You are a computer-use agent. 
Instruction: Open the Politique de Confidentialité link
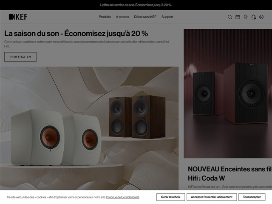pyautogui.click(x=123, y=197)
